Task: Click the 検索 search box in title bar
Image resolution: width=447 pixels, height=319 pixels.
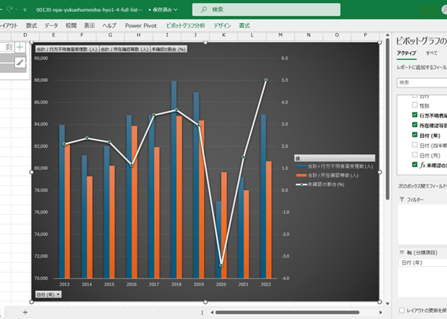Action: 266,10
